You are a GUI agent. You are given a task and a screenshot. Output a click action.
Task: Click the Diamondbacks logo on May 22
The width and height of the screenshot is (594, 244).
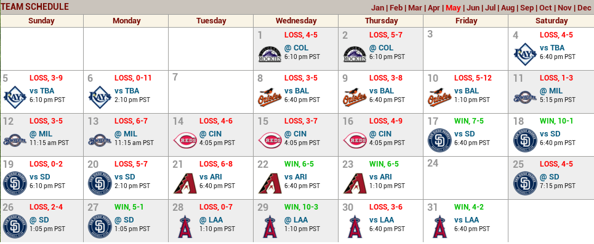[270, 183]
